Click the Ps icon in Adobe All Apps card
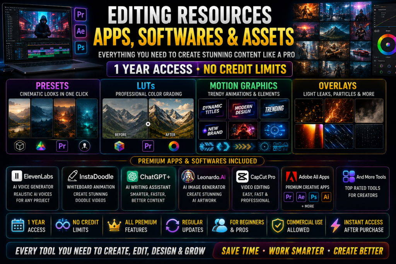Image resolution: width=396 pixels, height=264 pixels. [314, 197]
